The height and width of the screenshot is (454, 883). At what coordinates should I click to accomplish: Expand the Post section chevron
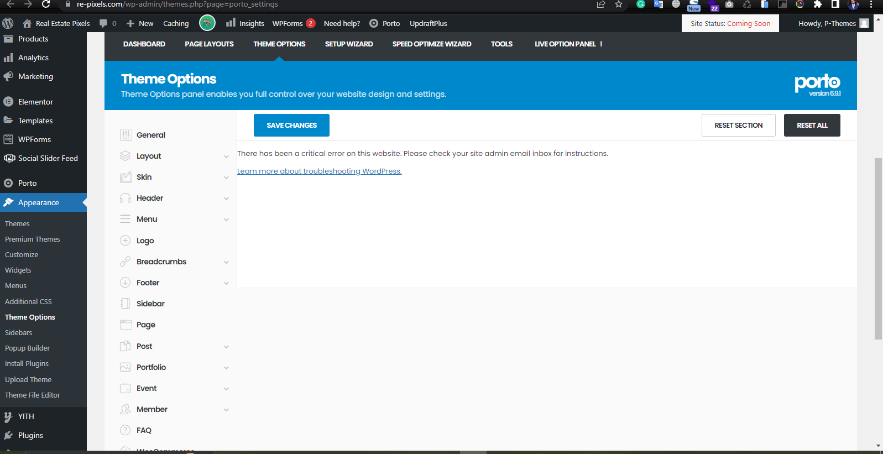point(226,347)
